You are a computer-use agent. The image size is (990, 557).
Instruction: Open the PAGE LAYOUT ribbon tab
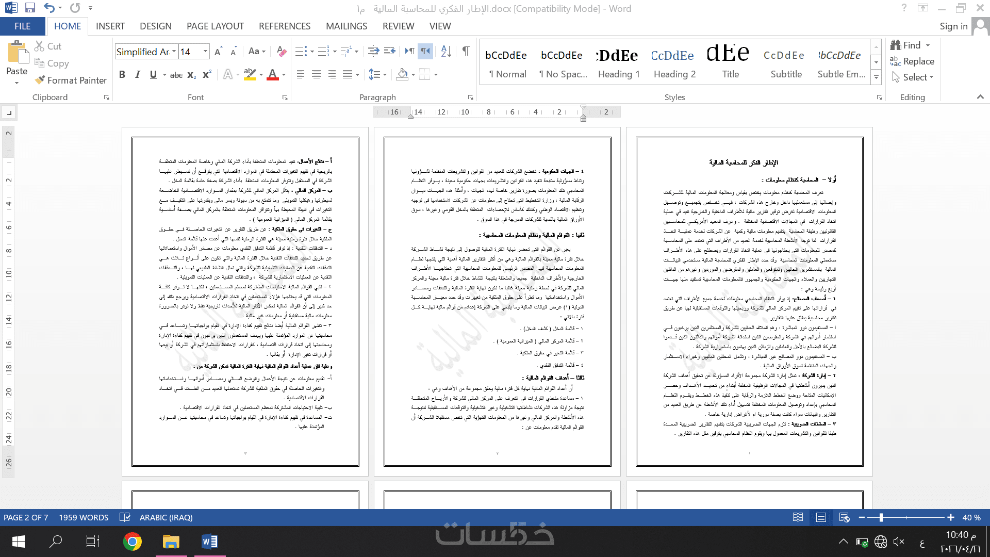[215, 26]
